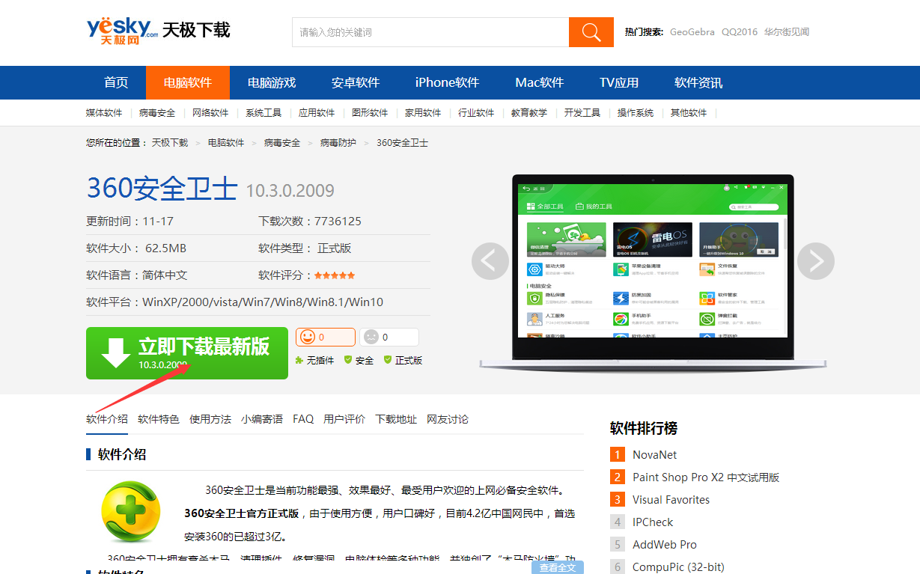Open the 电脑游戏 nav tab
This screenshot has height=574, width=920.
pos(272,82)
